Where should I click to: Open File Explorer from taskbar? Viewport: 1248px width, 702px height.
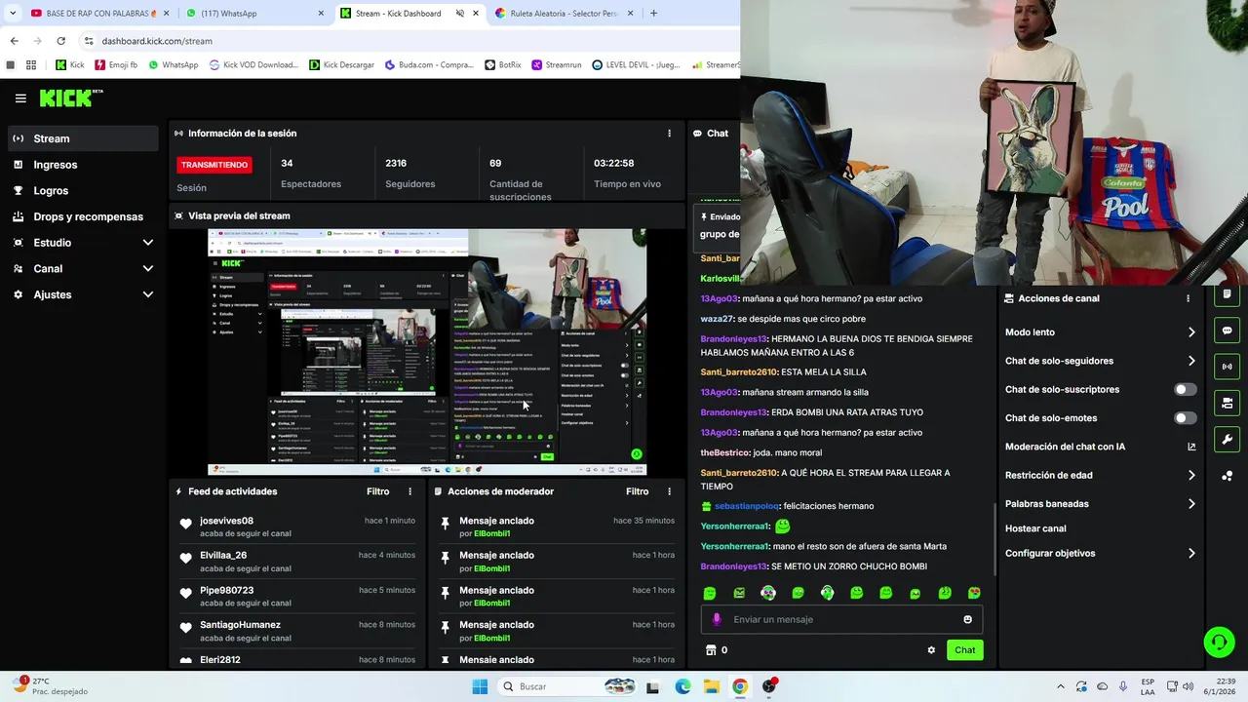(x=712, y=686)
